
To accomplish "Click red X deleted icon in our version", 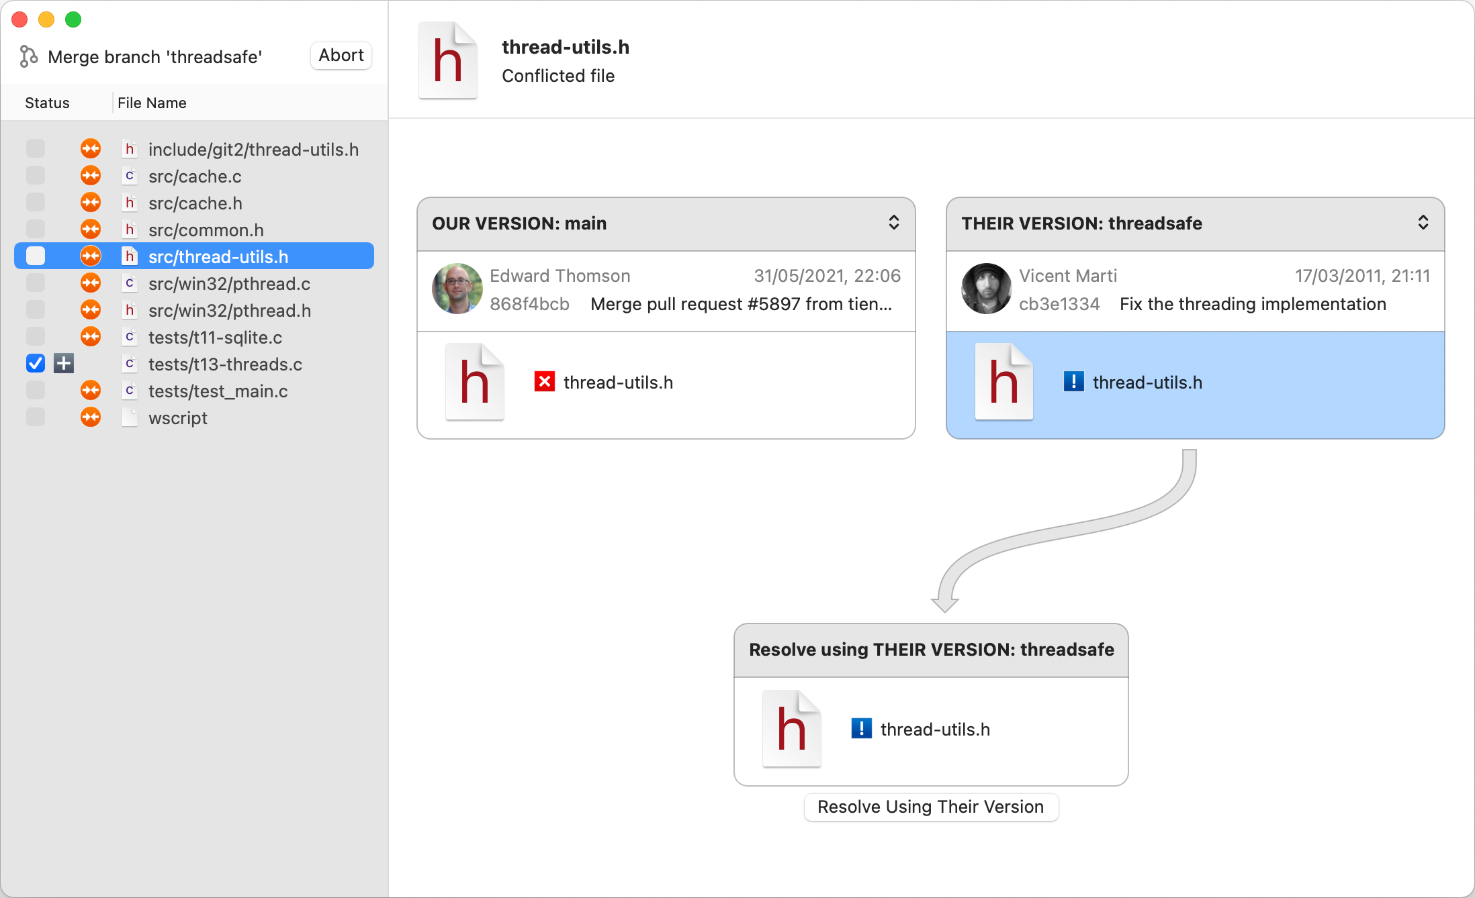I will coord(544,382).
